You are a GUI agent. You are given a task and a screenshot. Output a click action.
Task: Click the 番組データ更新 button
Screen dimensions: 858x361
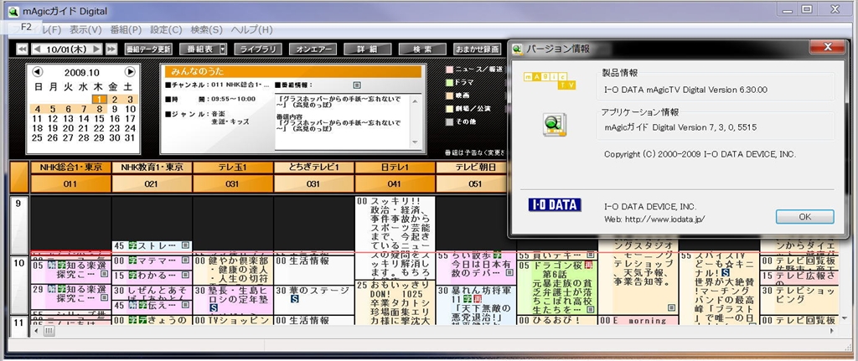[148, 49]
